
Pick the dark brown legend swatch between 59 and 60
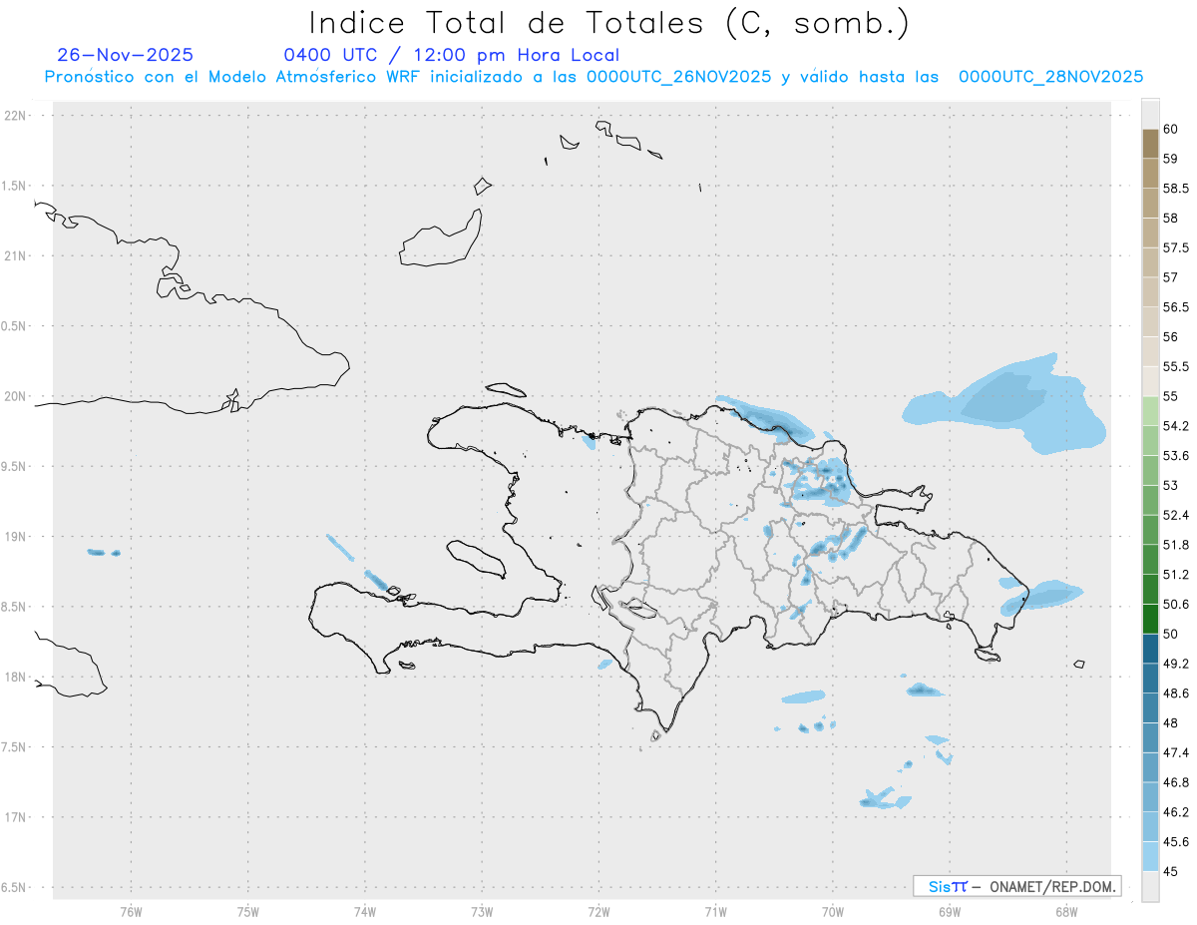point(1150,144)
